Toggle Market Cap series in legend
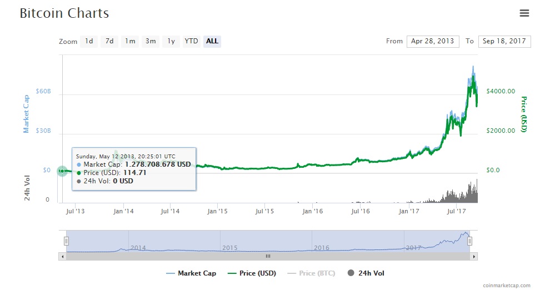The image size is (540, 290). [191, 273]
